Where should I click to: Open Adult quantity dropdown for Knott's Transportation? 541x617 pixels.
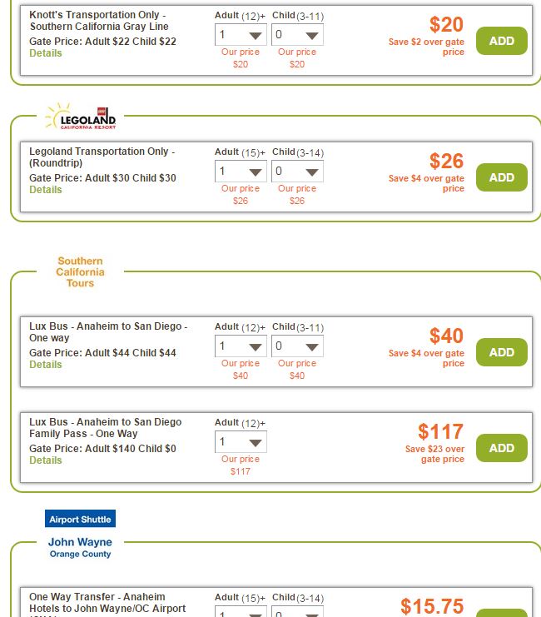click(x=241, y=35)
